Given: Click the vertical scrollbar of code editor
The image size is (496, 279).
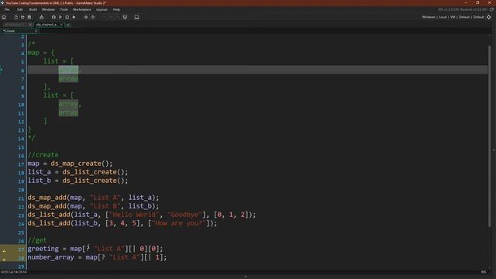Looking at the screenshot, I should [490, 136].
